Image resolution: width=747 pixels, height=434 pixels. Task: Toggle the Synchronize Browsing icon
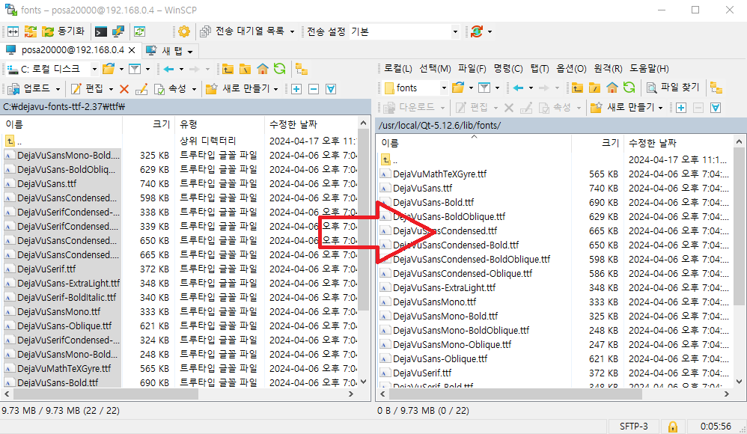(x=31, y=31)
